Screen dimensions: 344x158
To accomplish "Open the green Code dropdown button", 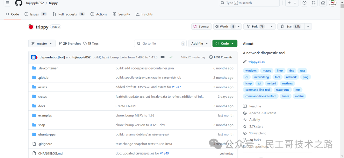I will 225,43.
